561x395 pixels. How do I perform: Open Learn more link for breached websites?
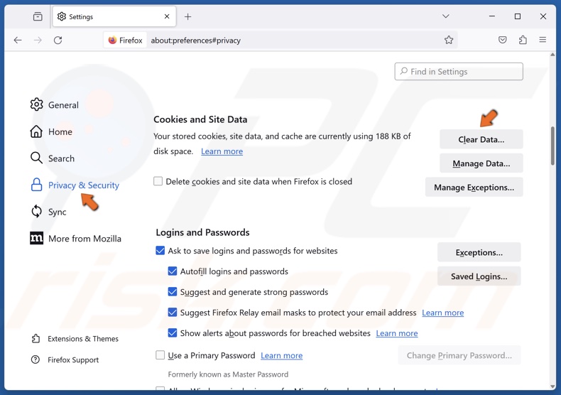pos(397,333)
